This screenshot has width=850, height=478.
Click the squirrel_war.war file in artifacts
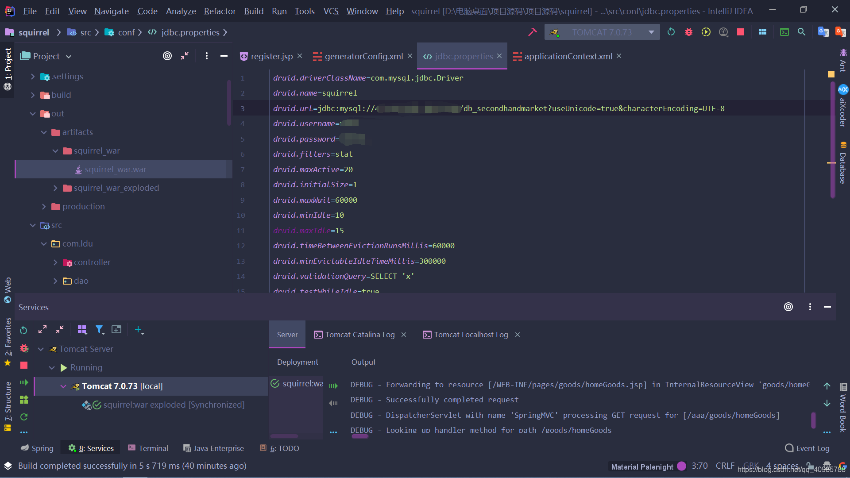[115, 169]
